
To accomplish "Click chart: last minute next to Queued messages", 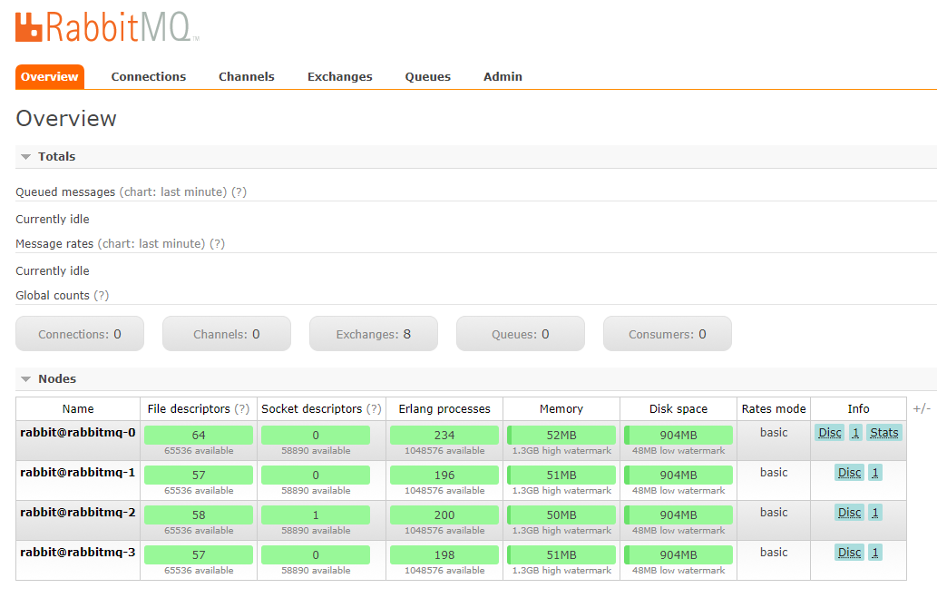I will [x=173, y=192].
